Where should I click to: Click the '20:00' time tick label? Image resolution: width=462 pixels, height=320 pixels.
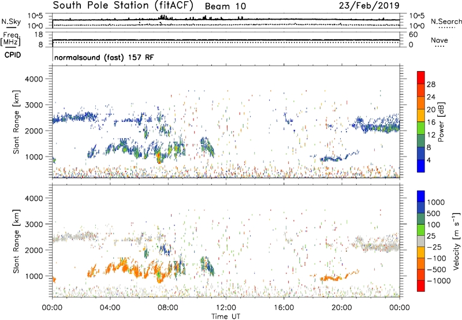click(342, 308)
